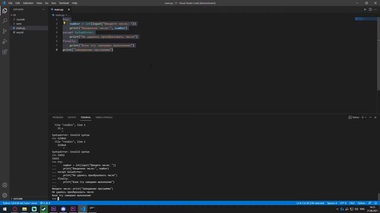Open the Terminal menu
Image resolution: width=380 pixels, height=213 pixels.
[x=64, y=3]
